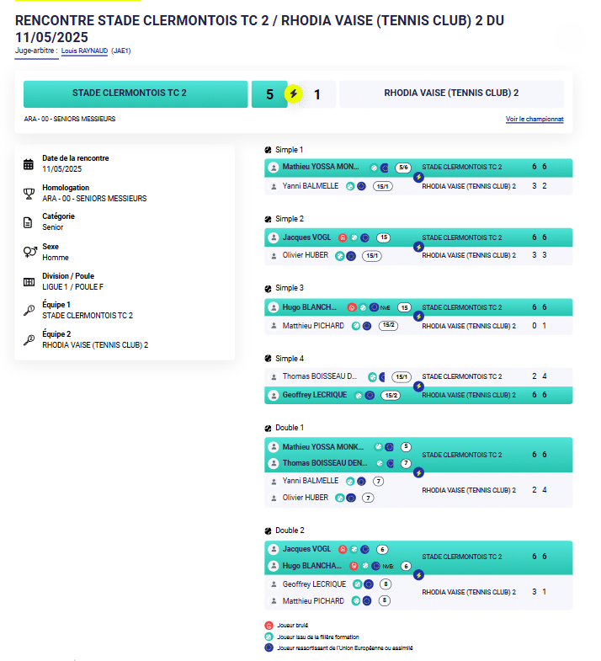Click the racket icon next to Équipe 2

pos(29,340)
